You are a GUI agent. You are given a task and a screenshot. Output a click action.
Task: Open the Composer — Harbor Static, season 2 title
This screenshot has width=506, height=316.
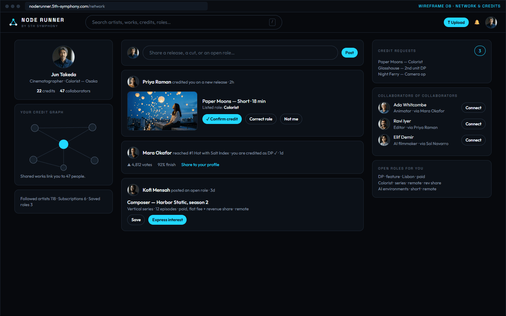coord(168,202)
